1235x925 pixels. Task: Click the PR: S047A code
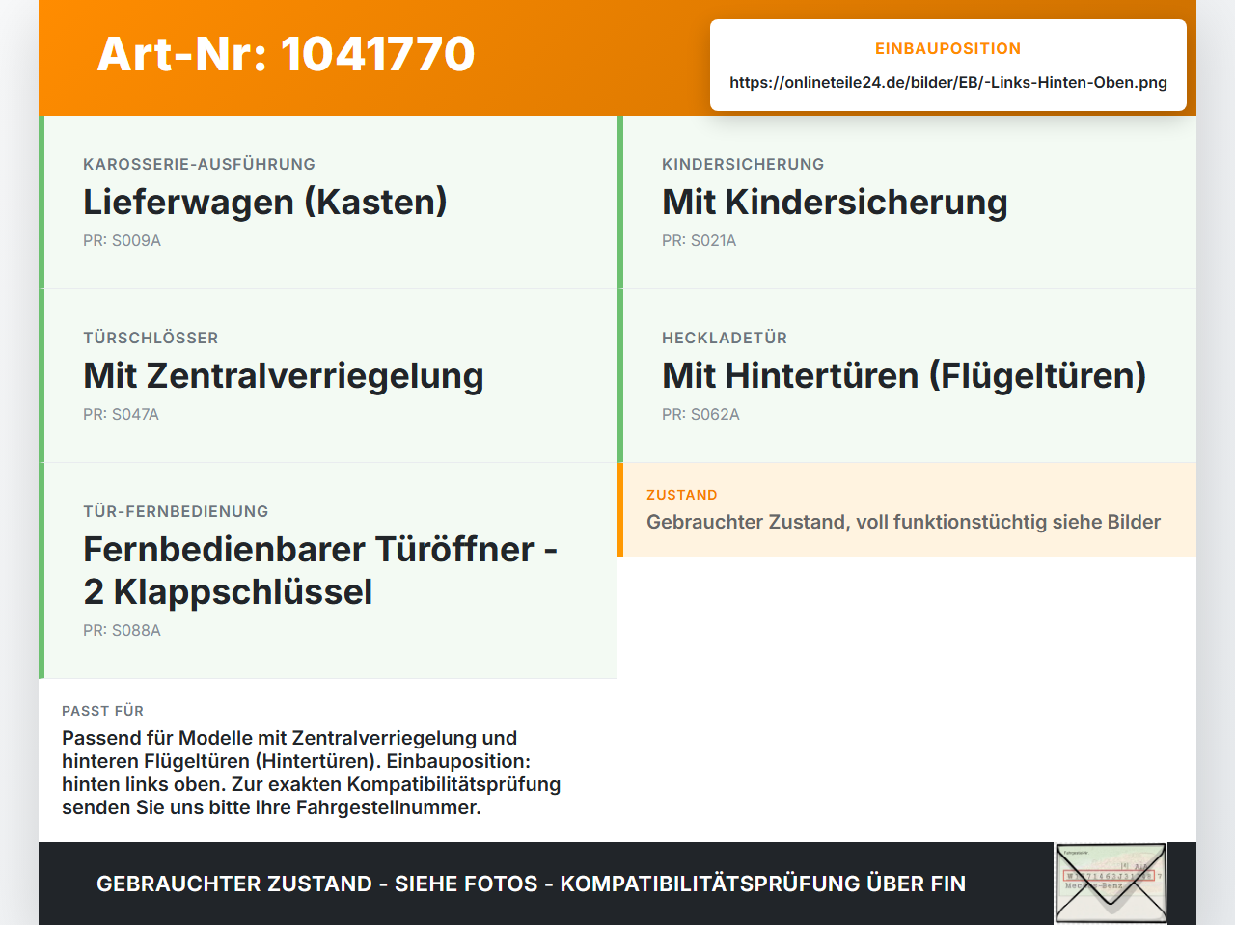[121, 414]
